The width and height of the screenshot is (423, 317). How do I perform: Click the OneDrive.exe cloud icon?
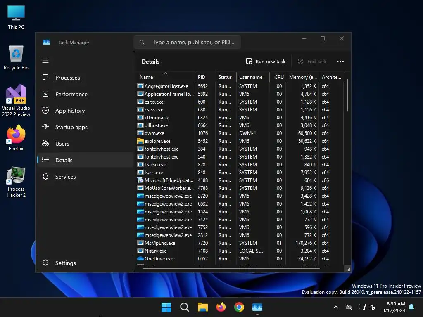[x=140, y=258]
